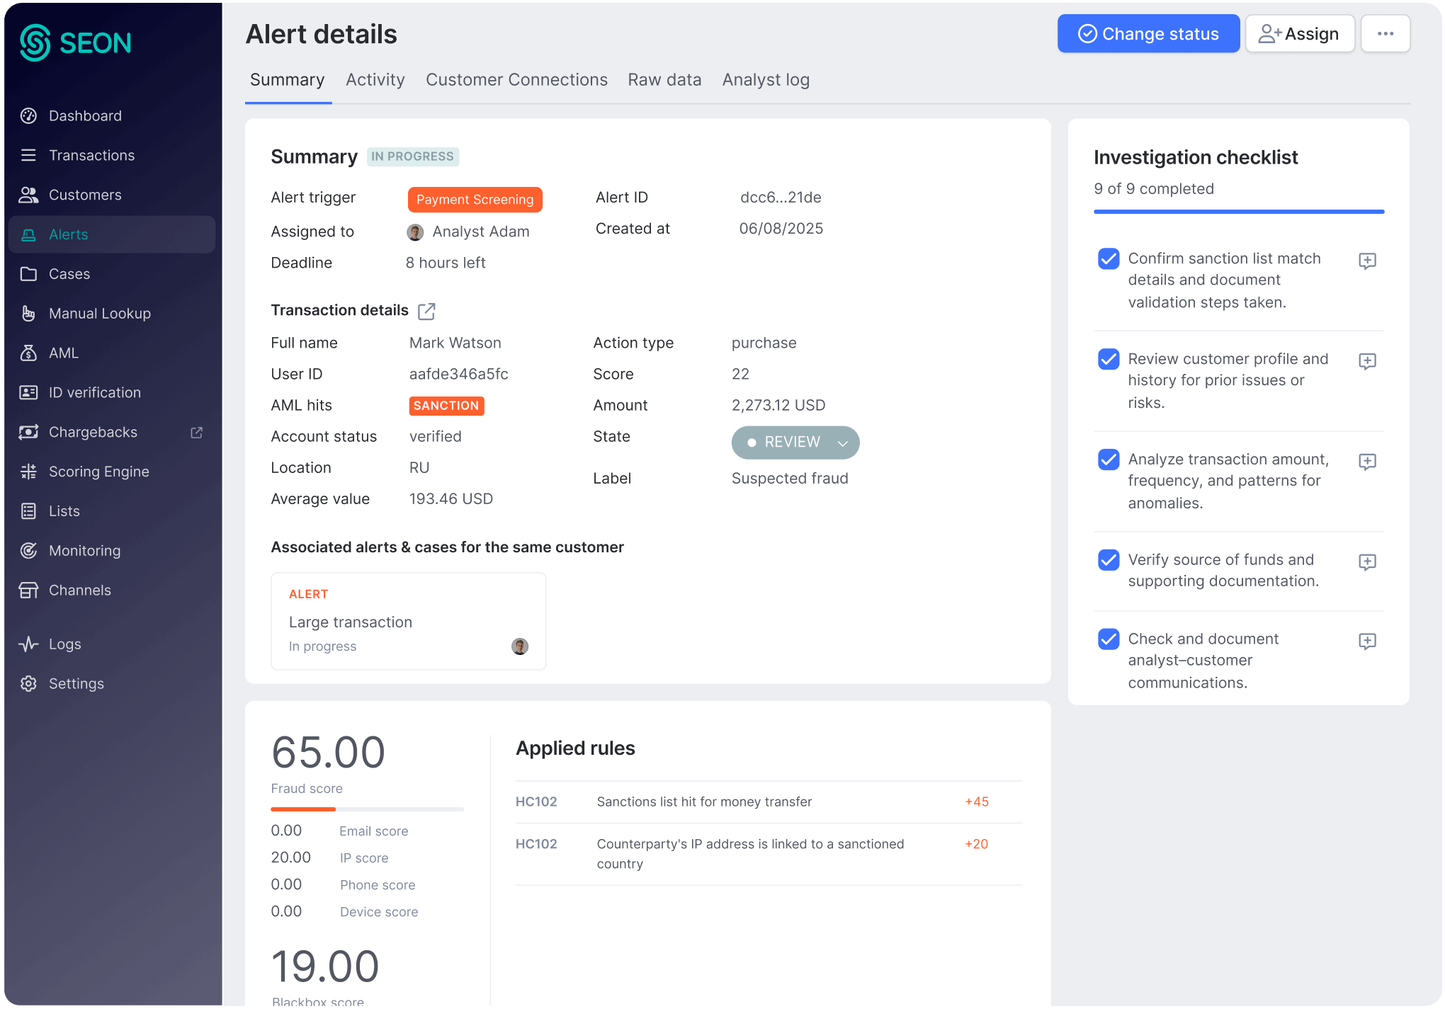Click the Channels storefront icon
Image resolution: width=1445 pixels, height=1009 pixels.
(x=28, y=590)
